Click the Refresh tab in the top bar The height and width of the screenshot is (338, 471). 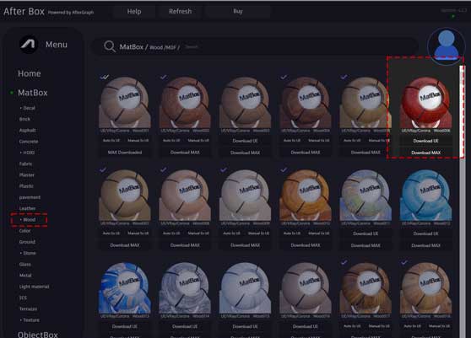tap(180, 12)
